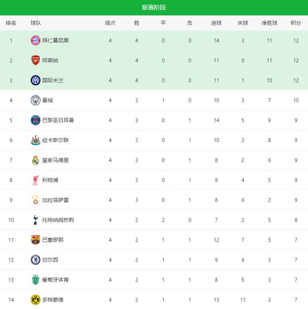Screen dimensions: 308x309
Task: Click the Paris Saint-Germain logo
Action: click(35, 120)
